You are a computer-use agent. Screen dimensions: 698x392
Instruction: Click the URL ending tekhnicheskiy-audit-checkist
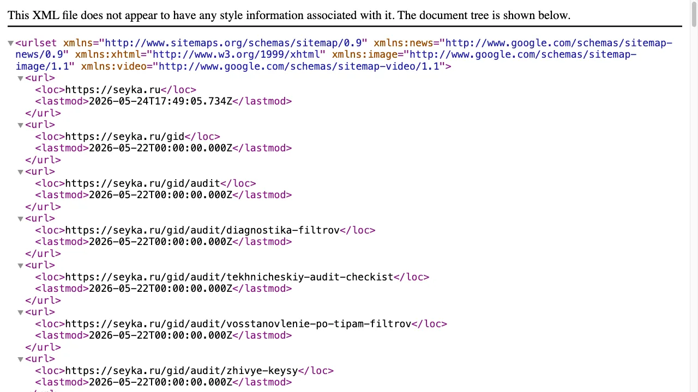229,277
